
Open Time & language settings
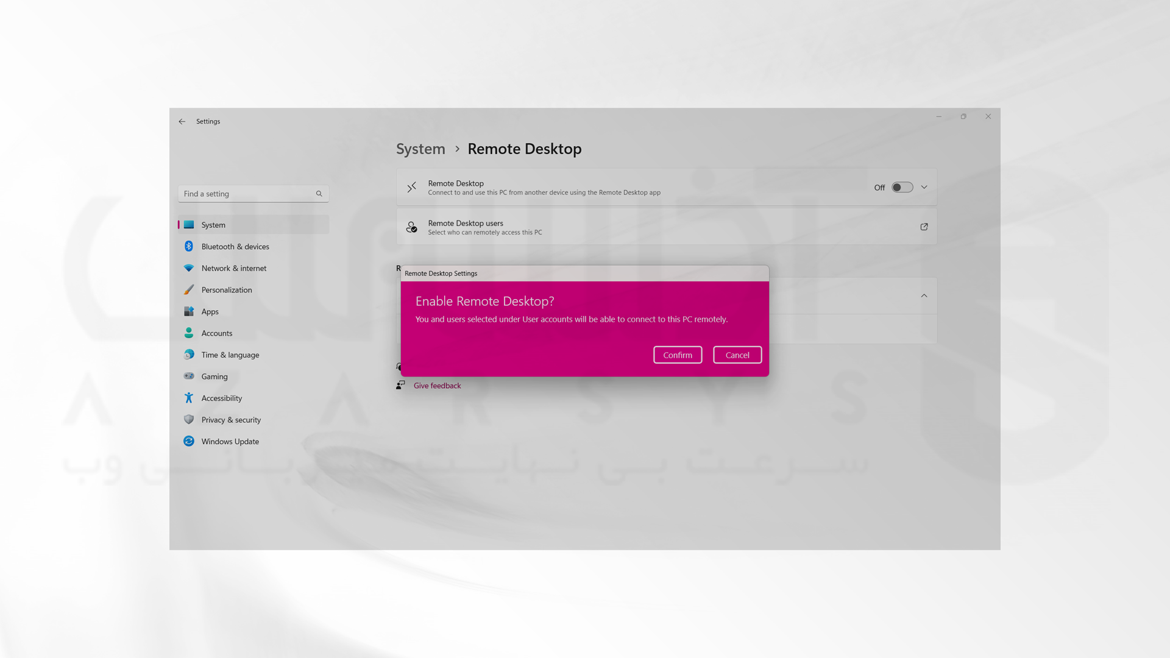point(230,355)
